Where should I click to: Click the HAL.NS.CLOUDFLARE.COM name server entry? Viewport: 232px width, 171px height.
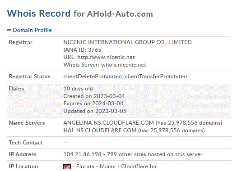[x=134, y=130]
